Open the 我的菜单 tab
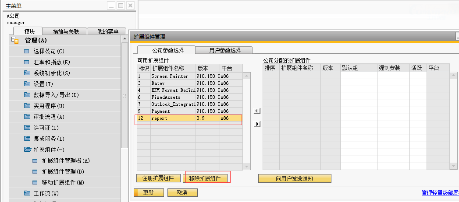 [108, 31]
